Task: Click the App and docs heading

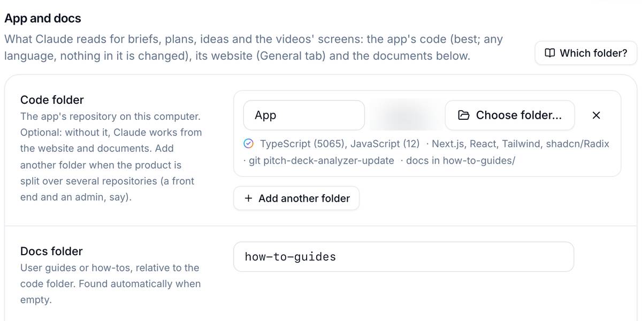Action: 43,18
